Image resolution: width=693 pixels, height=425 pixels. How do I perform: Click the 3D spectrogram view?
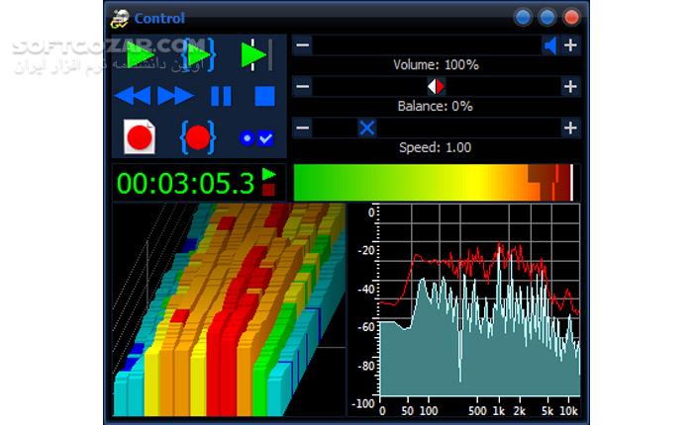tap(229, 309)
